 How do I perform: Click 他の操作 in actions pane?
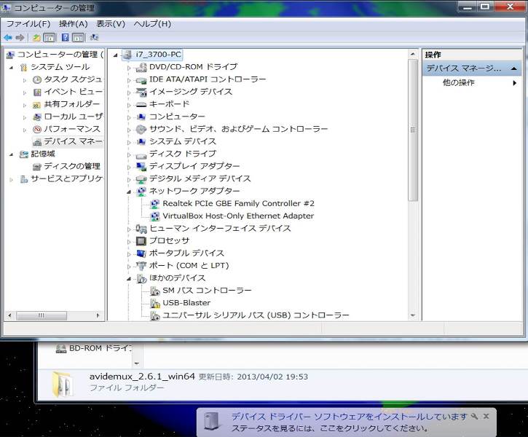tap(459, 83)
